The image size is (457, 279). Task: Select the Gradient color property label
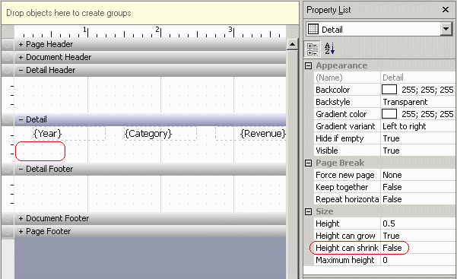pos(341,114)
